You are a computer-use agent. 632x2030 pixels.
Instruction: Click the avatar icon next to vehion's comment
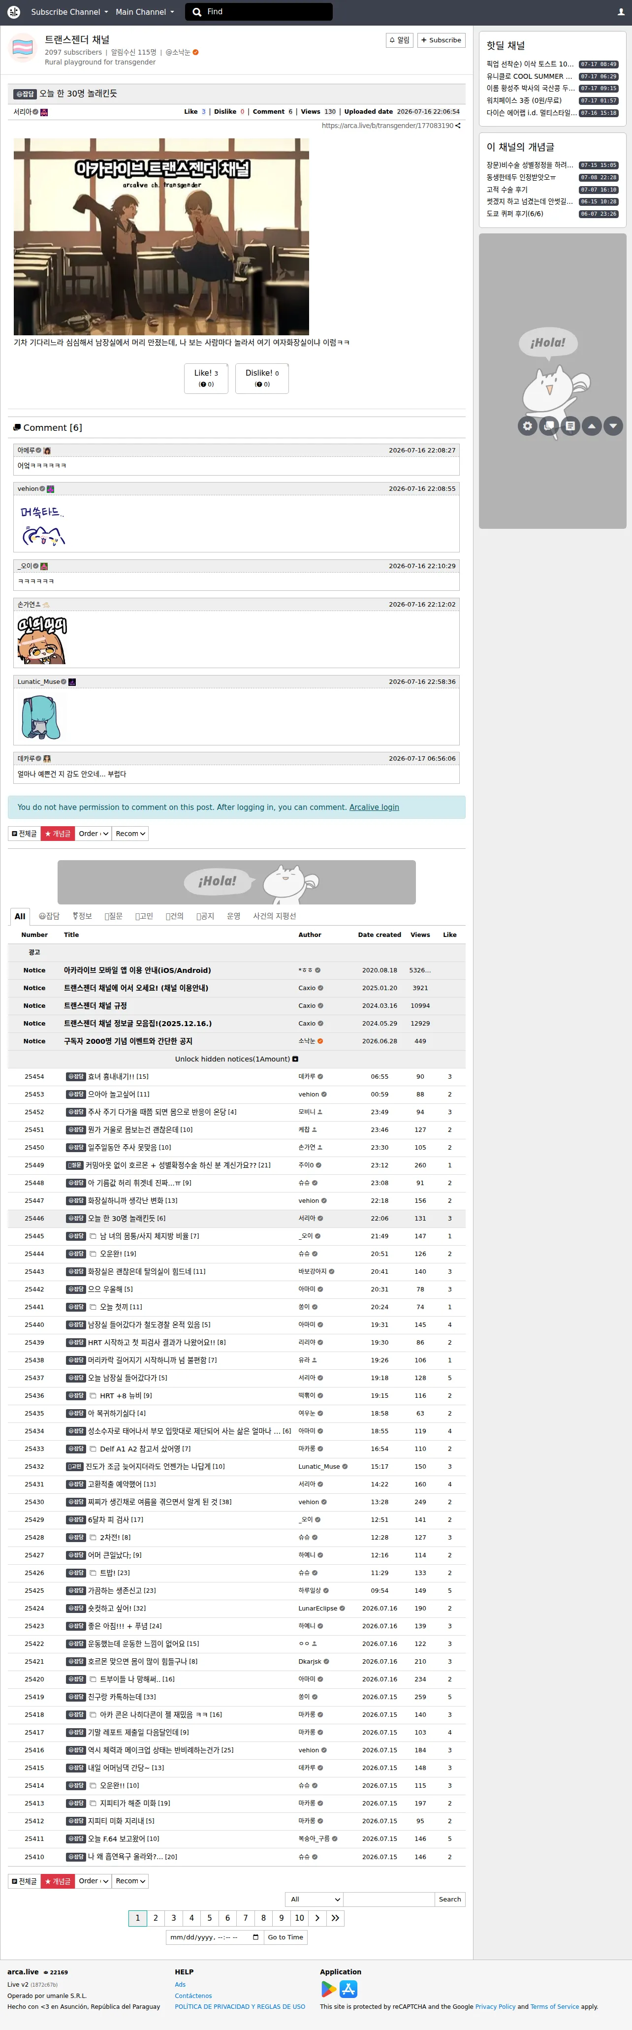[50, 488]
